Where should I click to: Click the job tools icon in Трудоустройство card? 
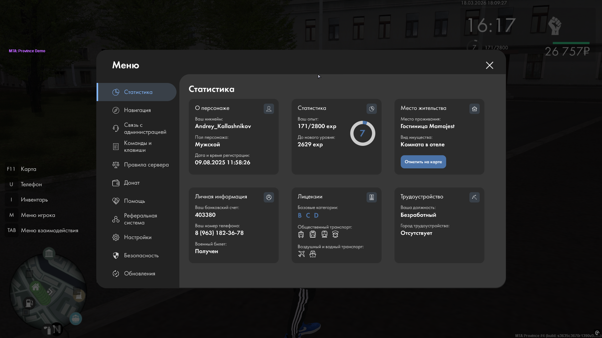point(474,197)
